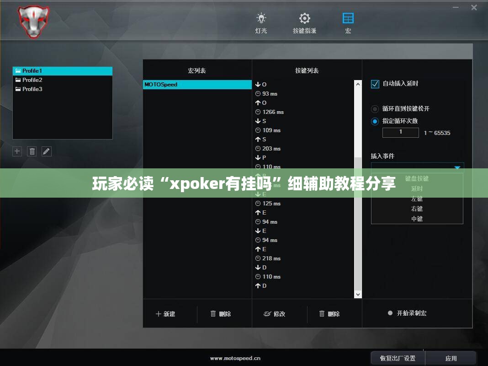Screen dimensions: 488x366
Task: Select the 125 ms delay entry
Action: click(x=268, y=204)
